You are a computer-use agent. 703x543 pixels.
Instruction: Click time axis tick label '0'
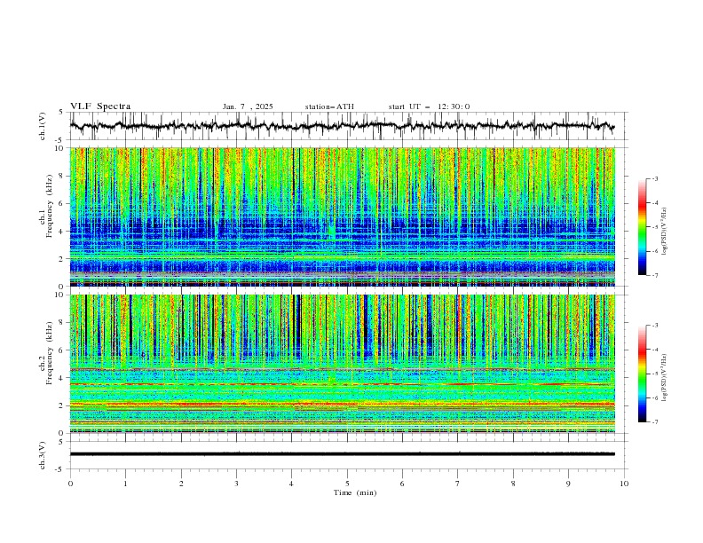tap(70, 484)
